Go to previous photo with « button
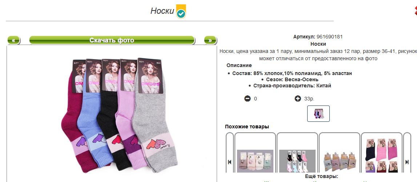This screenshot has height=182, width=417. click(x=13, y=40)
